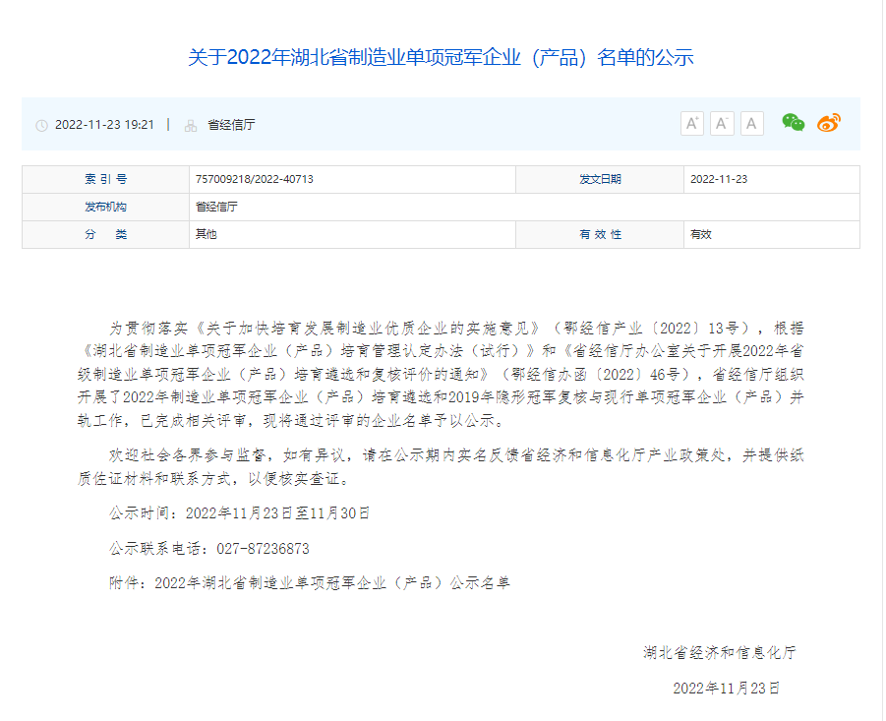Click the 索引号 header cell
The height and width of the screenshot is (721, 886).
tap(105, 179)
